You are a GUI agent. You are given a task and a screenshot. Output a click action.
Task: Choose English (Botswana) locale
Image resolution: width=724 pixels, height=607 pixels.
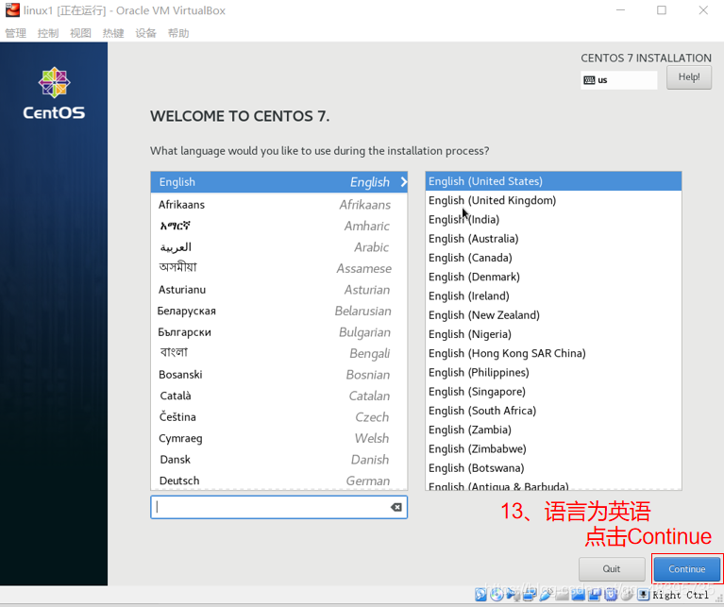tap(553, 468)
